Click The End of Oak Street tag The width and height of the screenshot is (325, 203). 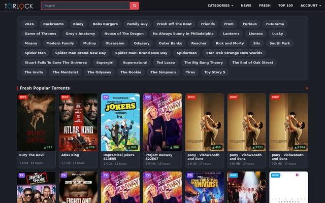click(x=253, y=62)
